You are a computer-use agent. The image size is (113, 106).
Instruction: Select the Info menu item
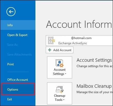18,25
